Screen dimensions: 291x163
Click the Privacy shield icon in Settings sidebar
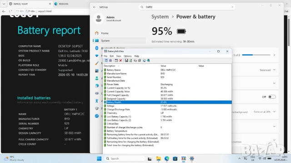click(x=97, y=109)
